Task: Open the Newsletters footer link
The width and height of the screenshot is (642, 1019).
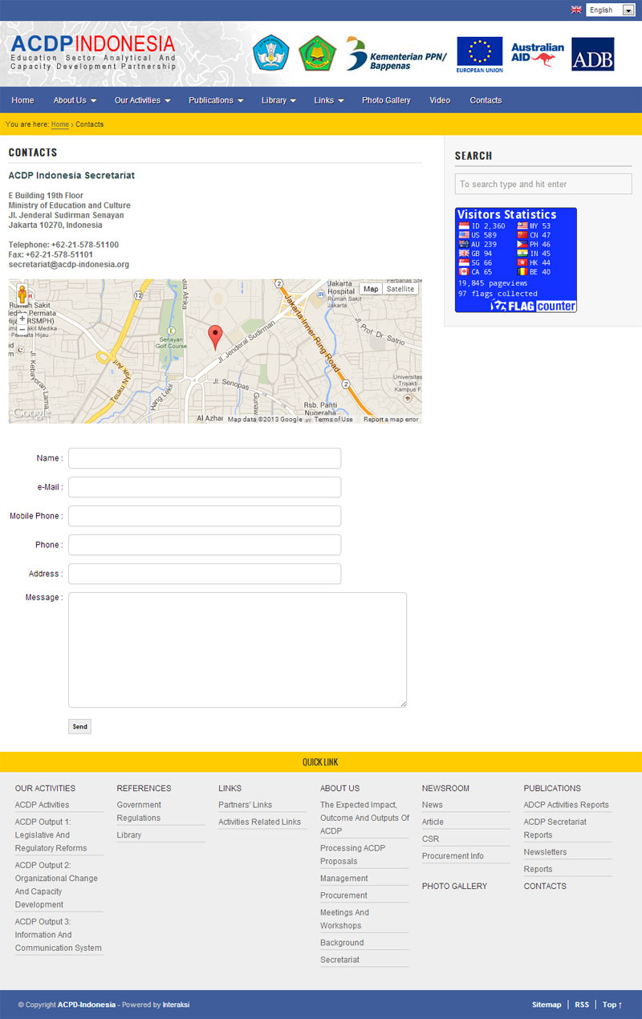Action: click(545, 852)
